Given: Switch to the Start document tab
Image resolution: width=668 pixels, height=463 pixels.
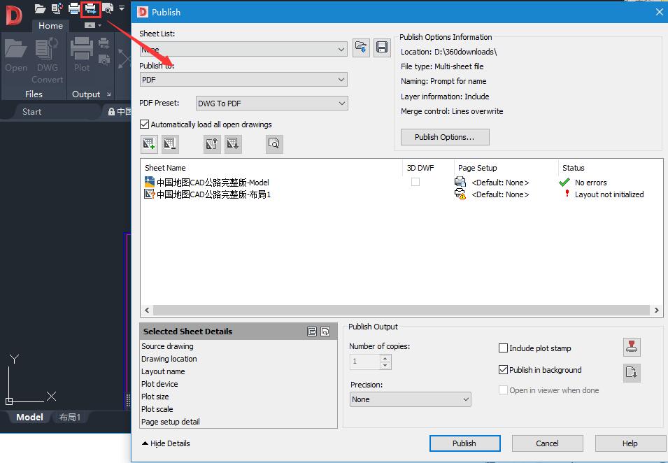Looking at the screenshot, I should (31, 112).
